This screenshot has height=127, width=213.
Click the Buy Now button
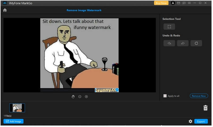pos(162,3)
